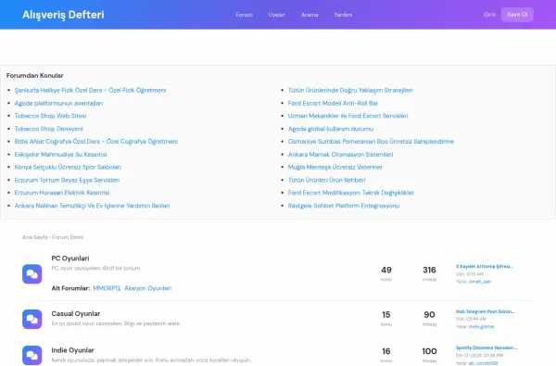Open Konya Selçuklu Ücretsiz Spor Salonları
The height and width of the screenshot is (366, 556).
tap(68, 167)
